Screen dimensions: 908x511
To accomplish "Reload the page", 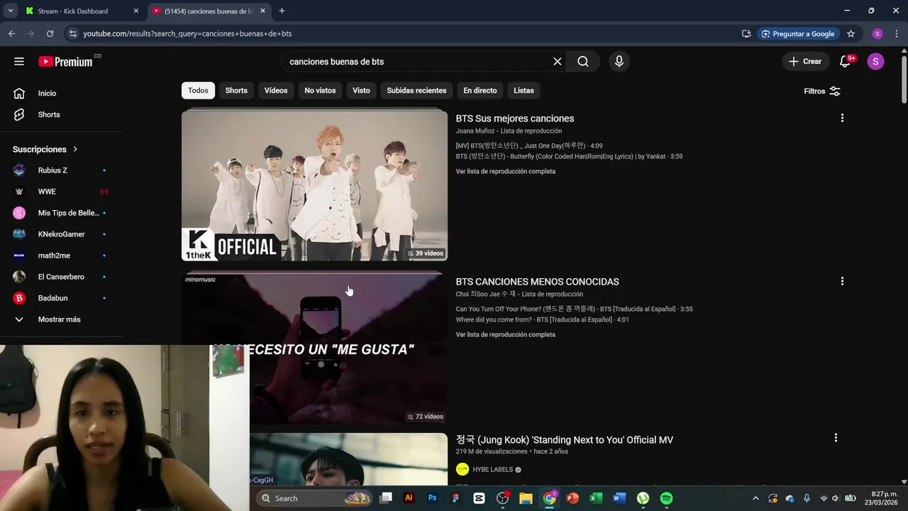I will [50, 33].
